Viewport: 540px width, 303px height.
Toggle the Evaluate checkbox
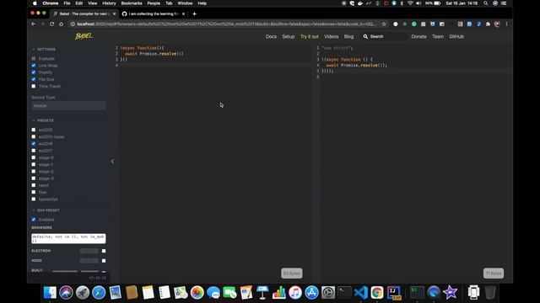coord(34,58)
